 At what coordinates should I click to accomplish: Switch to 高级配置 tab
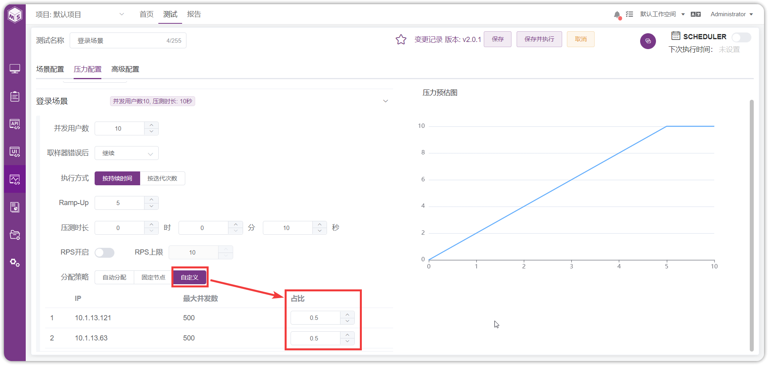tap(125, 69)
